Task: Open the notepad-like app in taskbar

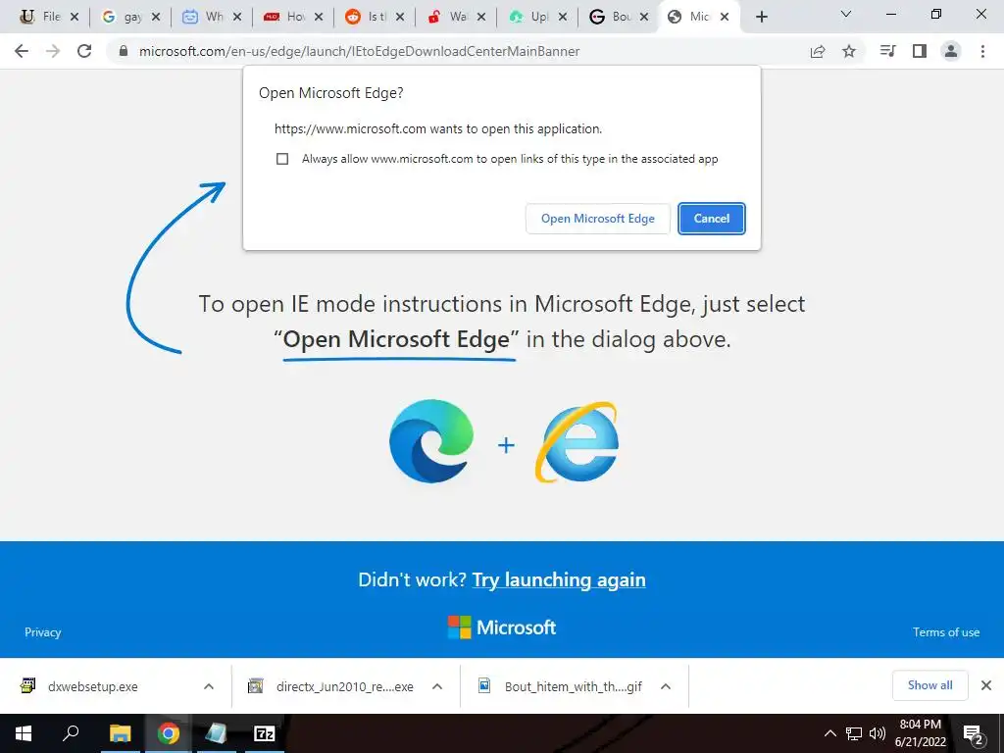Action: pyautogui.click(x=216, y=733)
